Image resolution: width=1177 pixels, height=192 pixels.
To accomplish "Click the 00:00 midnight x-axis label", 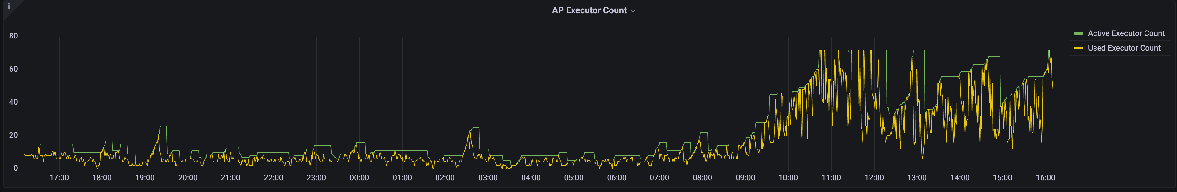I will pyautogui.click(x=359, y=178).
